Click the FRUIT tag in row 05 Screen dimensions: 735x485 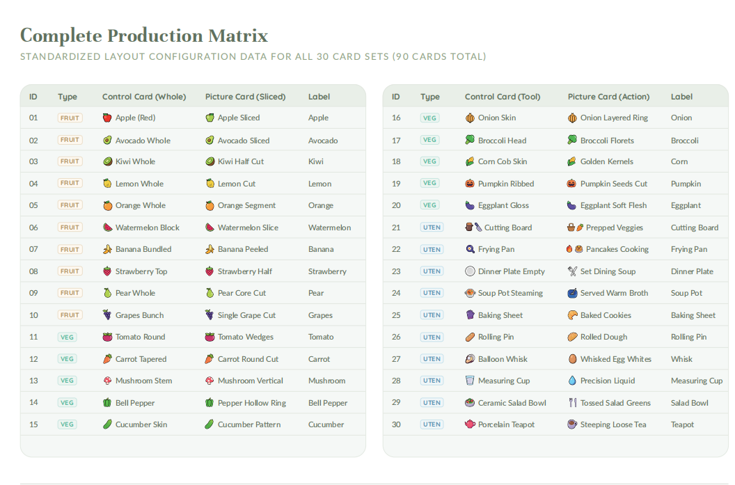click(70, 205)
